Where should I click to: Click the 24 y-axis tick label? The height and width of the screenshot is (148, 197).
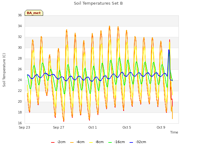(20, 80)
